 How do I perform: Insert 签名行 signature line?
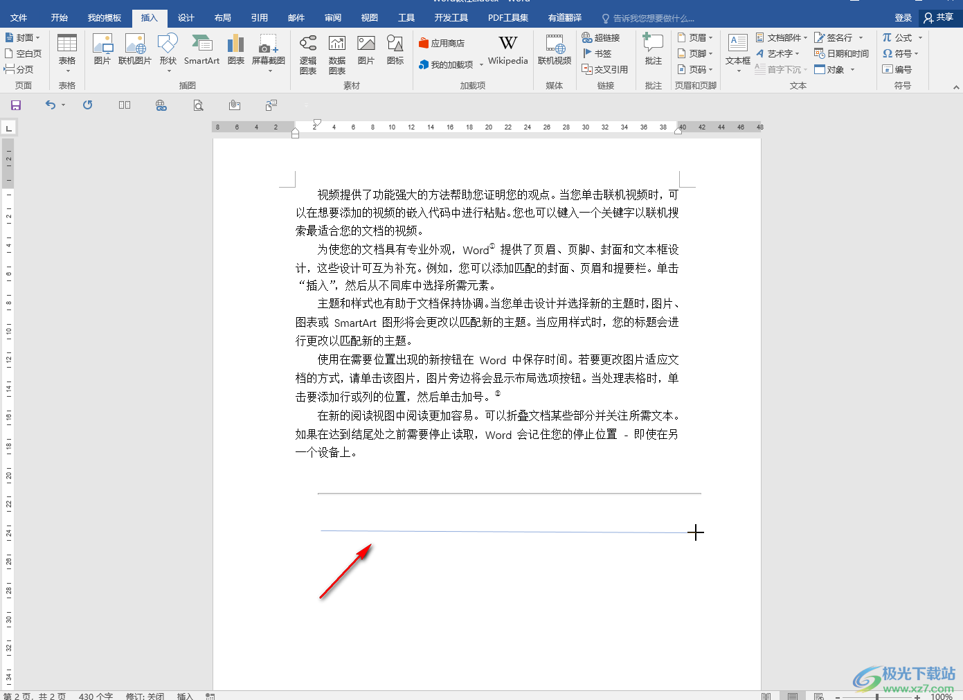(834, 37)
